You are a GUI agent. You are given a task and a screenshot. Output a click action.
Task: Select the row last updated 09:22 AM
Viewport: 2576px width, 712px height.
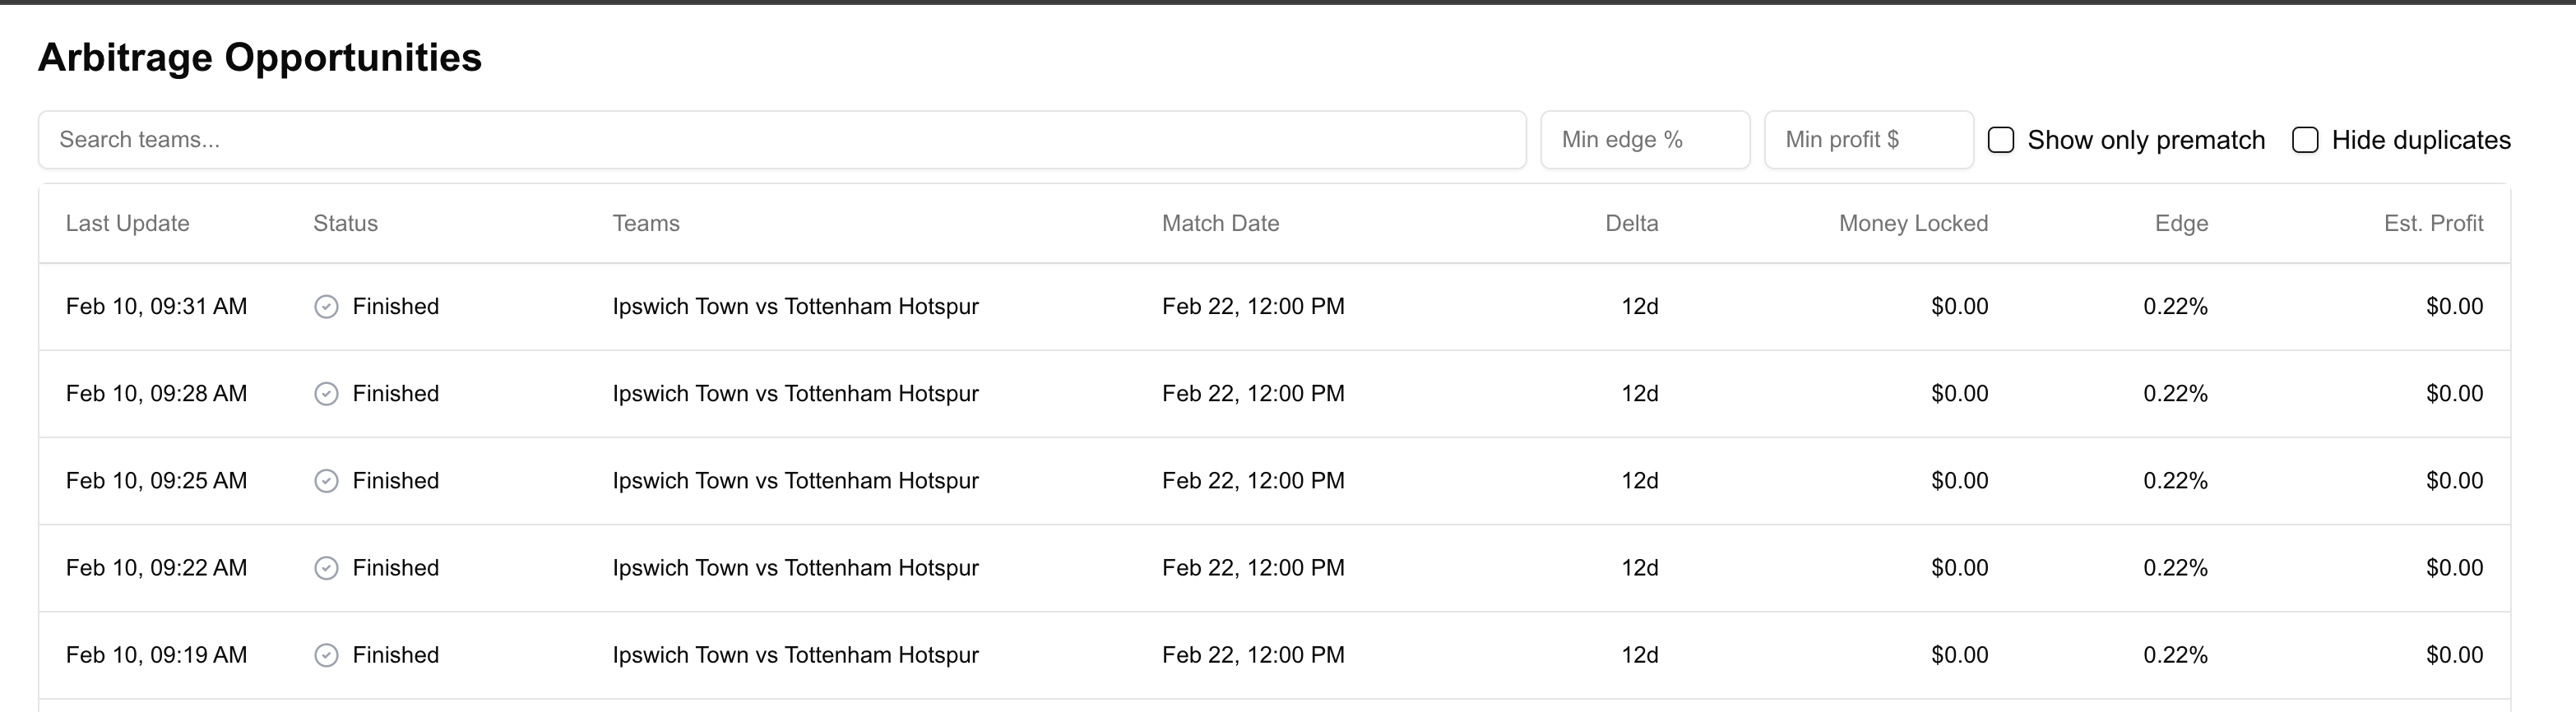pos(795,568)
